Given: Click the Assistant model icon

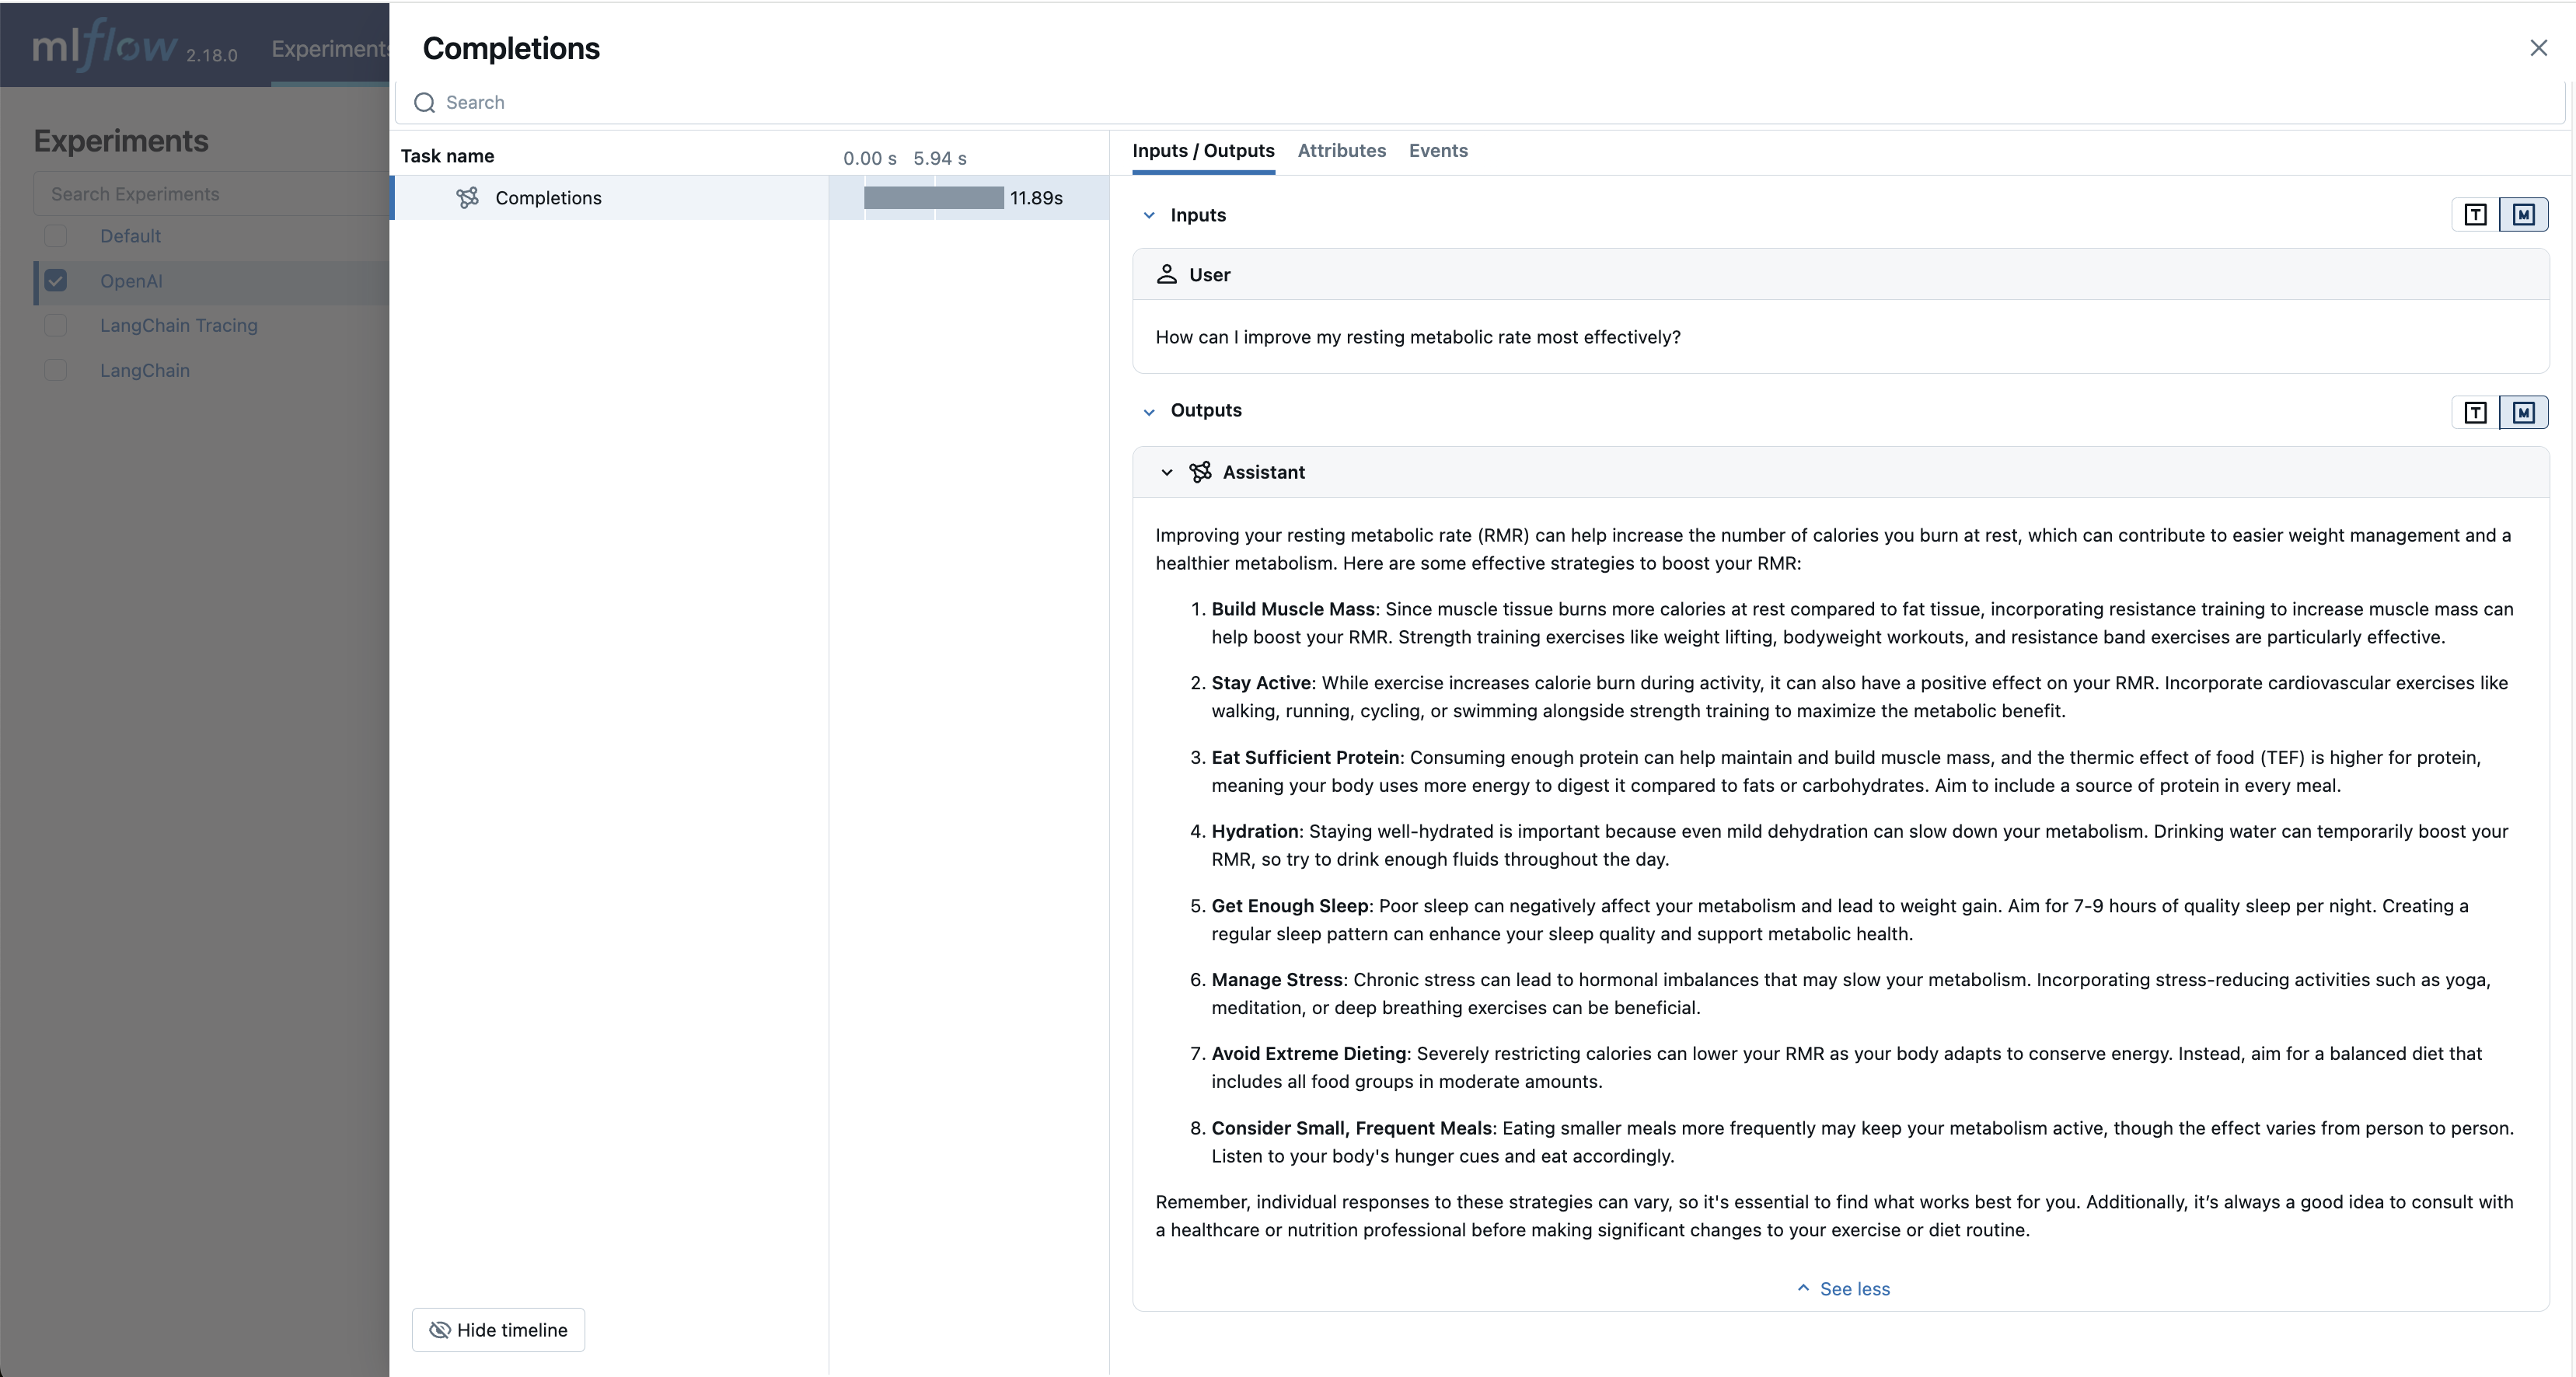Looking at the screenshot, I should (x=1200, y=472).
